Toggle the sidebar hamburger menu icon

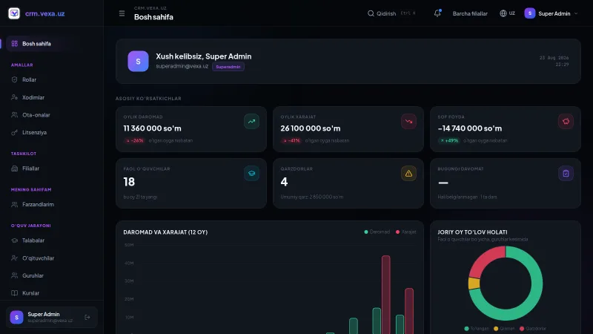[x=122, y=13]
